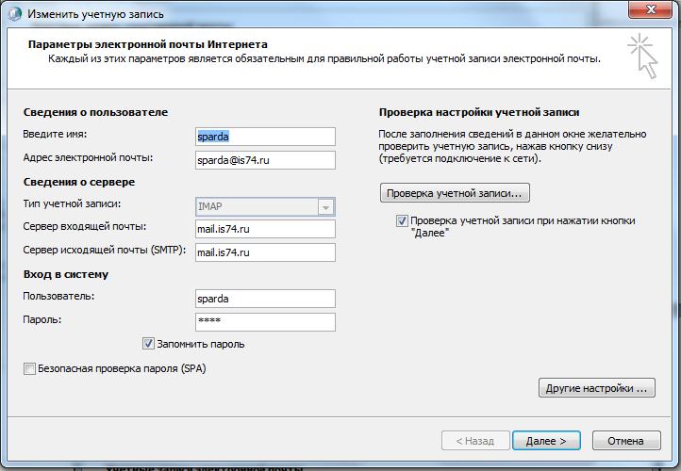Uncheck 'Проверка учетной записи при нажатии кнопки Далее'
Image resolution: width=681 pixels, height=471 pixels.
pos(403,221)
